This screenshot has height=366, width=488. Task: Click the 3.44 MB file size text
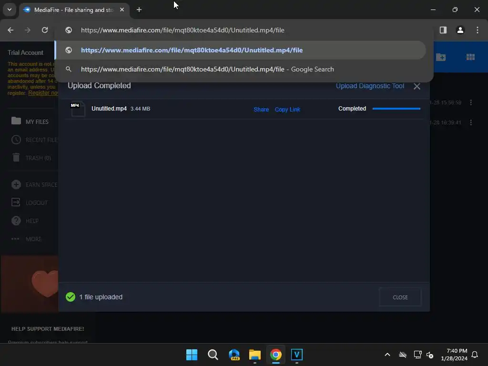tap(141, 109)
